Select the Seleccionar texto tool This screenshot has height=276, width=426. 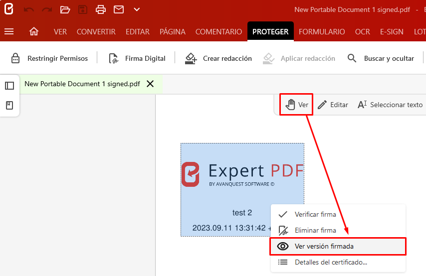(390, 105)
